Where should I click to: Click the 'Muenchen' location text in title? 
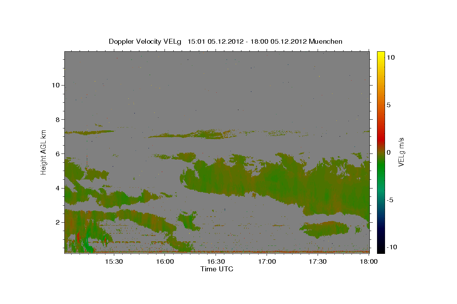(x=326, y=41)
